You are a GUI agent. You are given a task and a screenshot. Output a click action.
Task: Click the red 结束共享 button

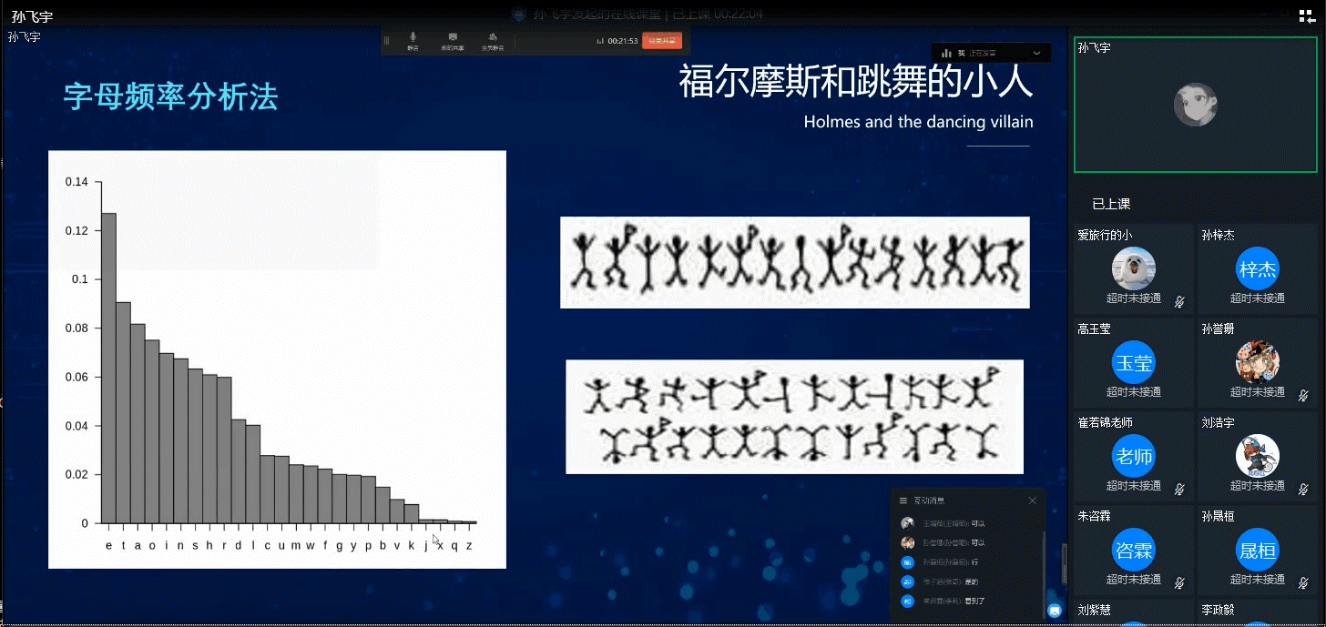click(661, 41)
